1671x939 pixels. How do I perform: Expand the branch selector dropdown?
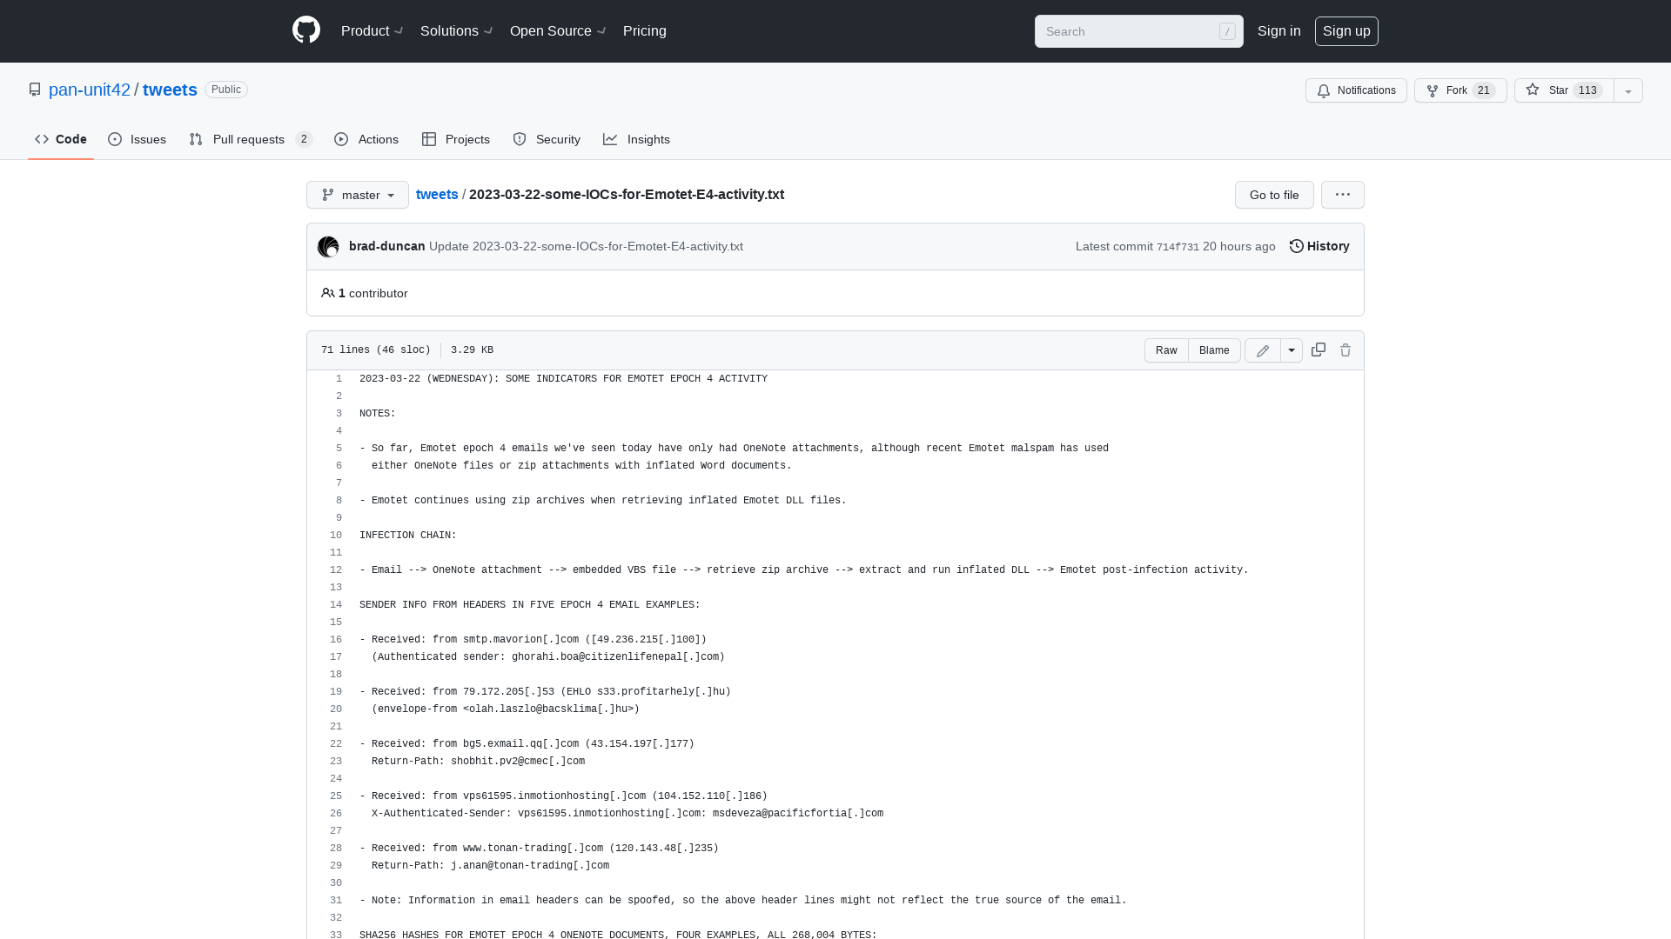357,195
